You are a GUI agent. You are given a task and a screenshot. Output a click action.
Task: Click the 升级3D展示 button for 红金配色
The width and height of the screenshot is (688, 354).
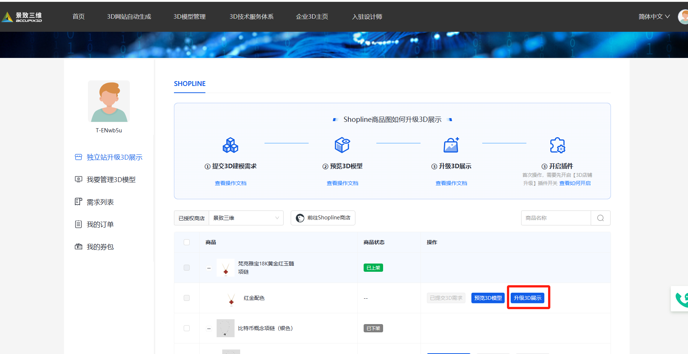tap(528, 298)
